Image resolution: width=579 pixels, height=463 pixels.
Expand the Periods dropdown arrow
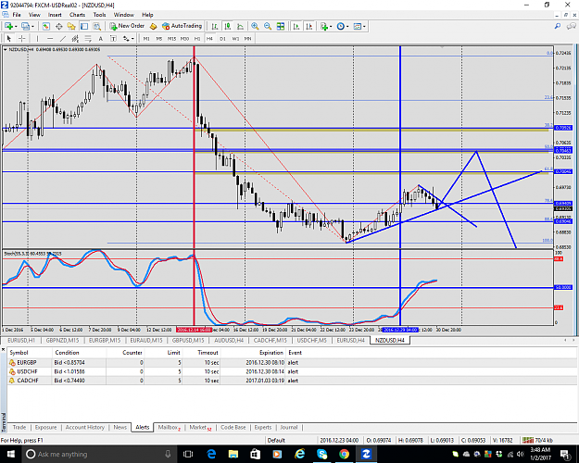pos(347,27)
